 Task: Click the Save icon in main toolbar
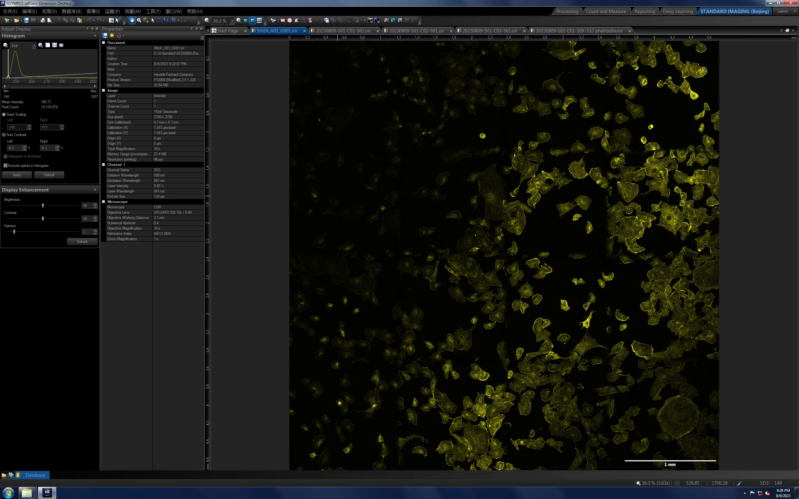27,21
